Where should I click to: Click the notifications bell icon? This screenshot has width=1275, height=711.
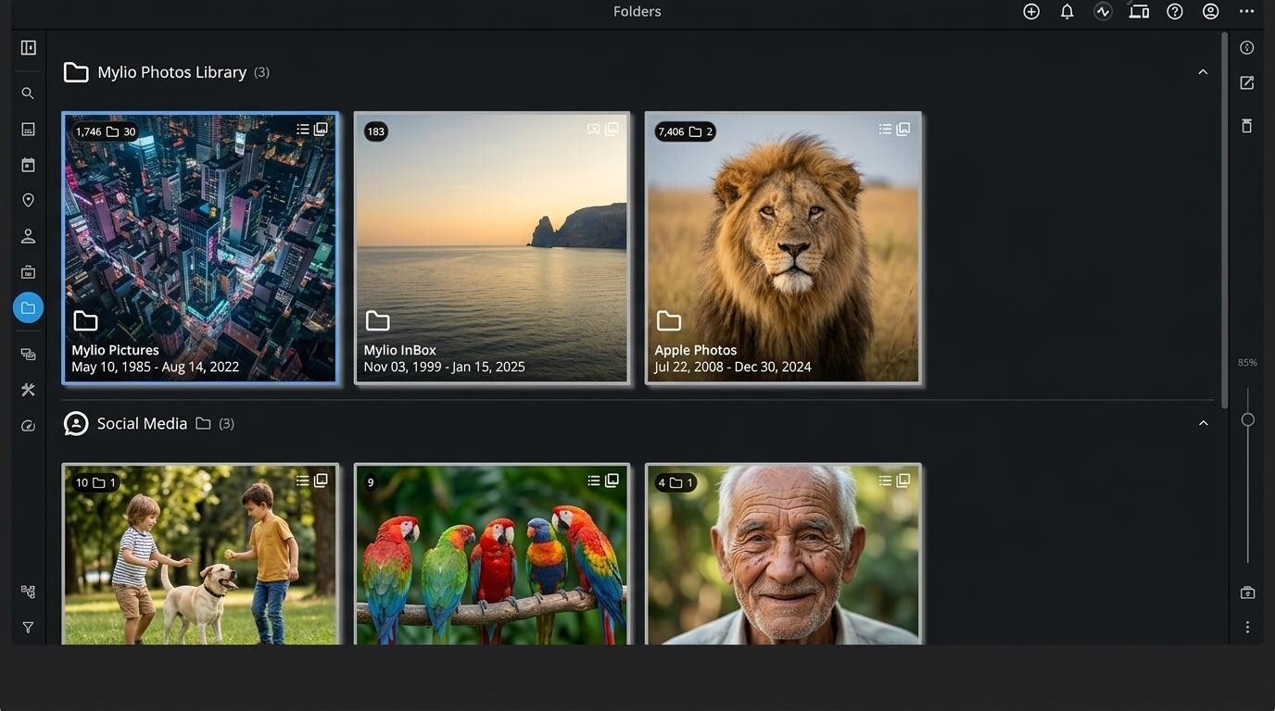(x=1067, y=11)
